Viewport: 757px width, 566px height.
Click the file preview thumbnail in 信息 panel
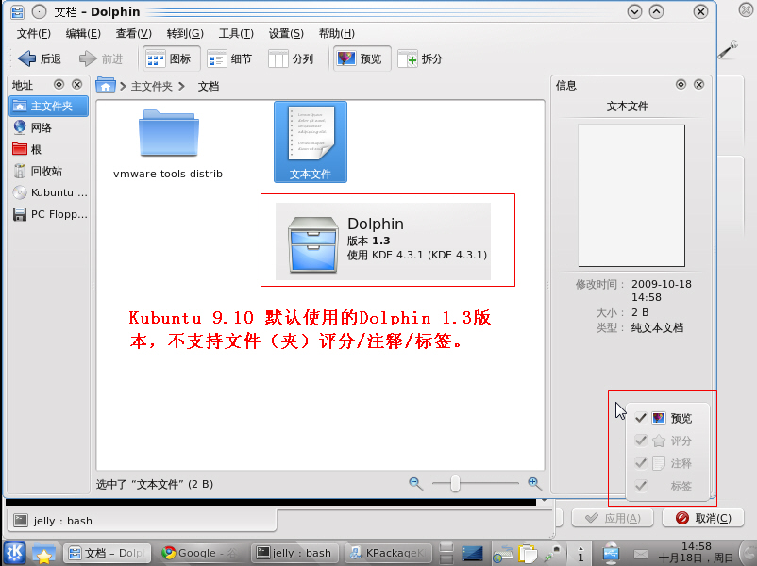tap(631, 195)
